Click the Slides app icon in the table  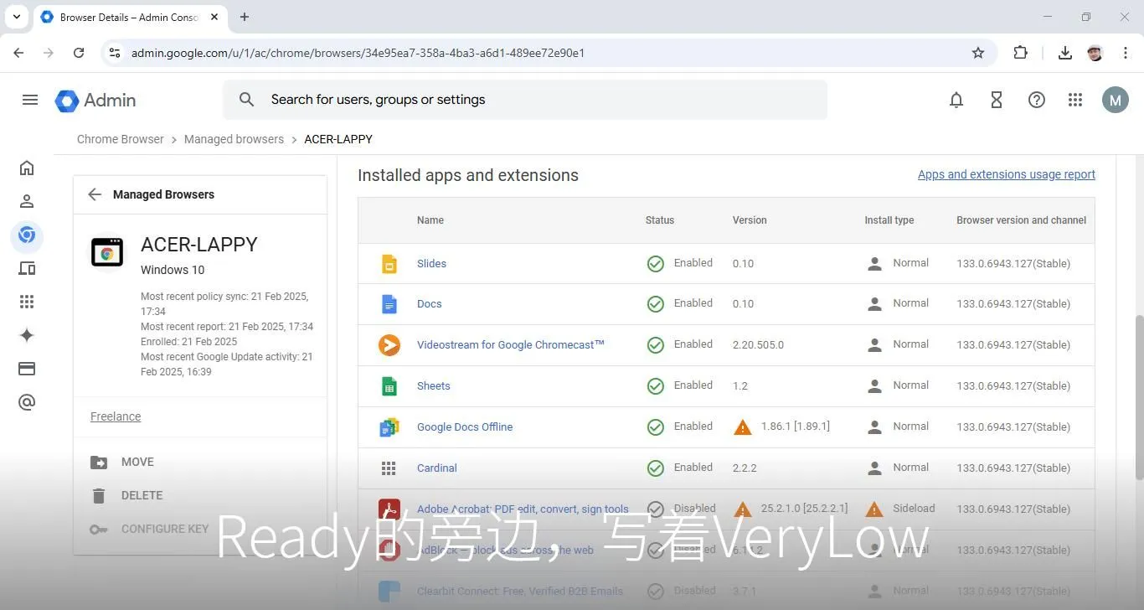[389, 263]
